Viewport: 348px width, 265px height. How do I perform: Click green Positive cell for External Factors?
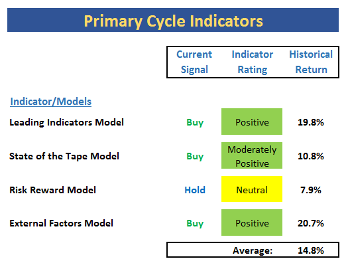pyautogui.click(x=252, y=222)
